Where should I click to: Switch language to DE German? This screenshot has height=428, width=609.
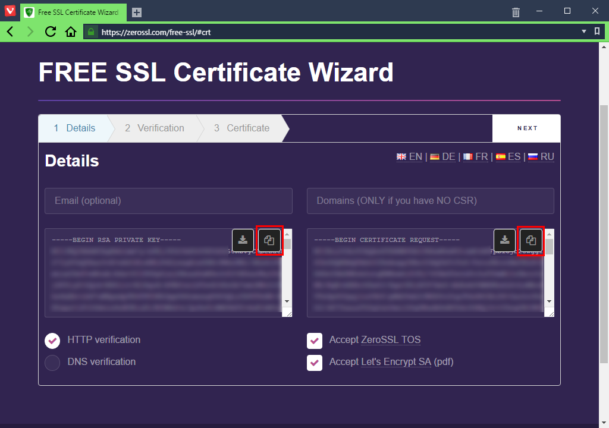tap(442, 156)
